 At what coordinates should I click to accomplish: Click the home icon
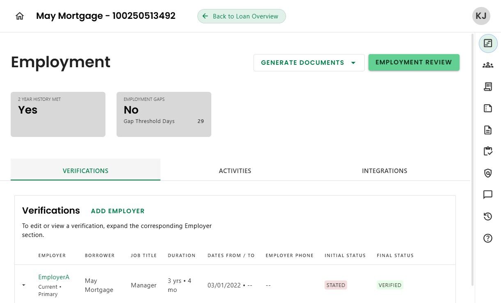tap(19, 16)
